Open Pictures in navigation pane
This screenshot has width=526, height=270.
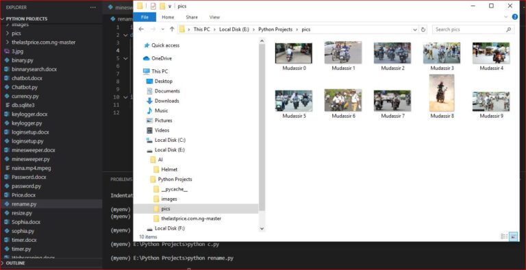[x=160, y=120]
